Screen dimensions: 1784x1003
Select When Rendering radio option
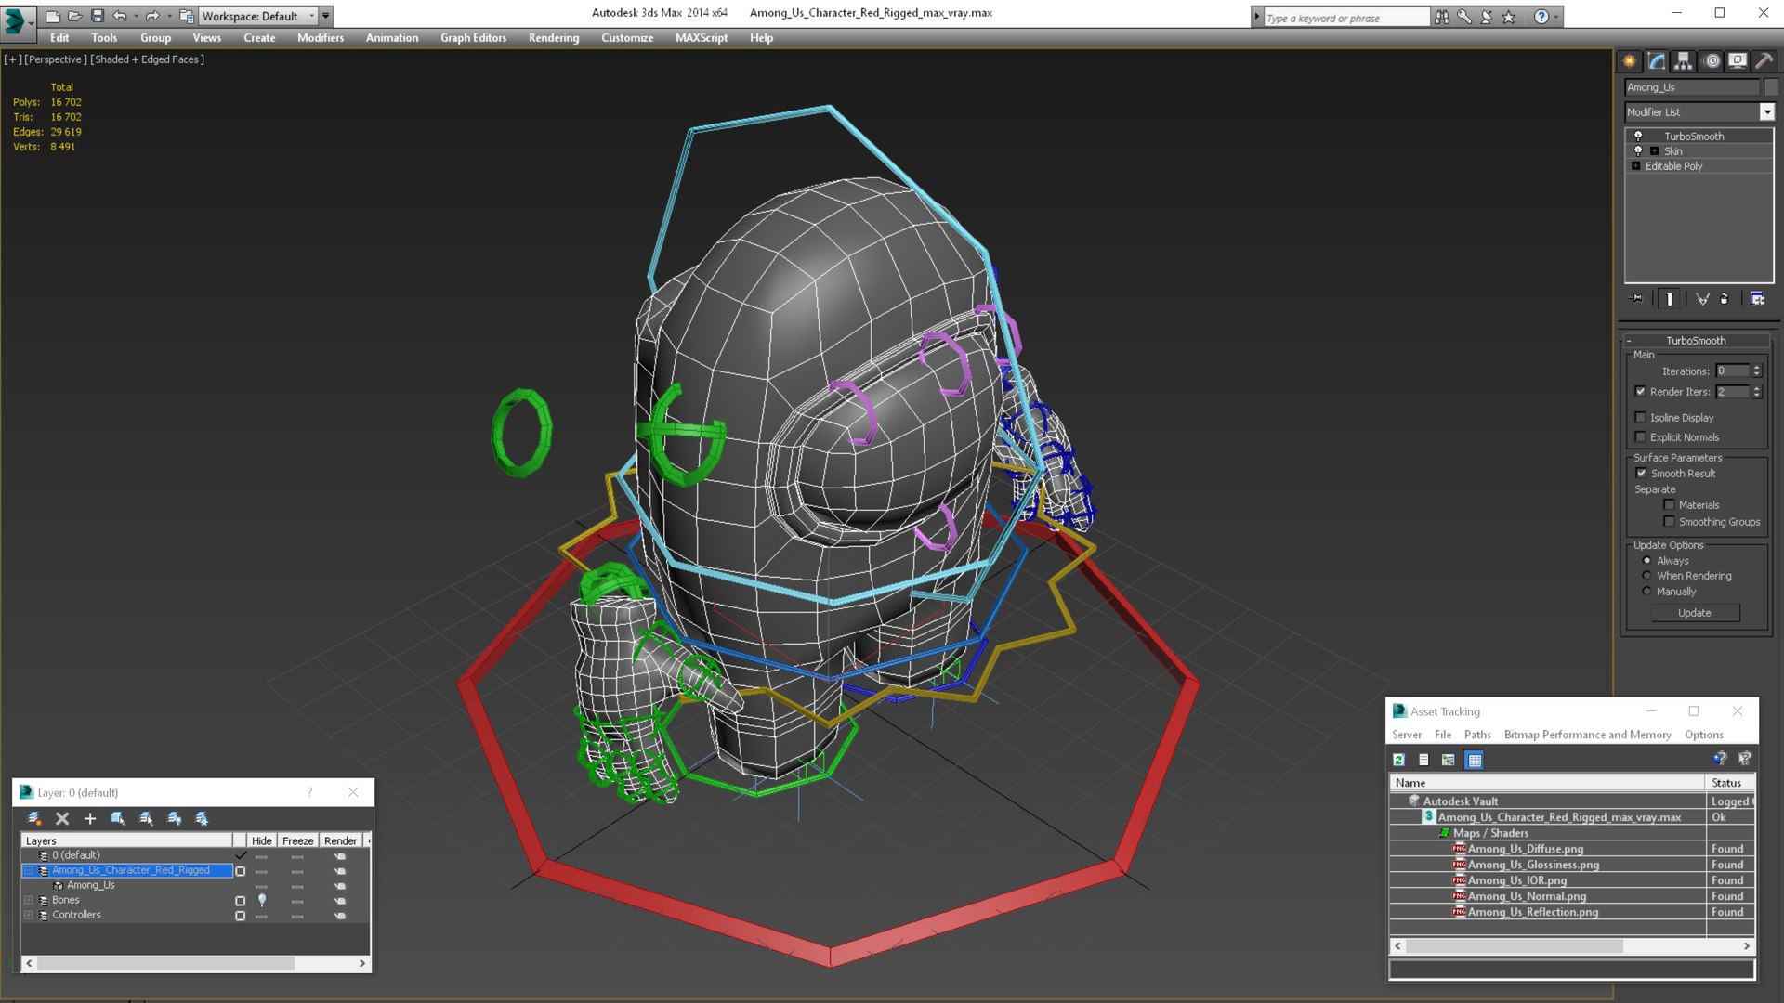tap(1646, 576)
